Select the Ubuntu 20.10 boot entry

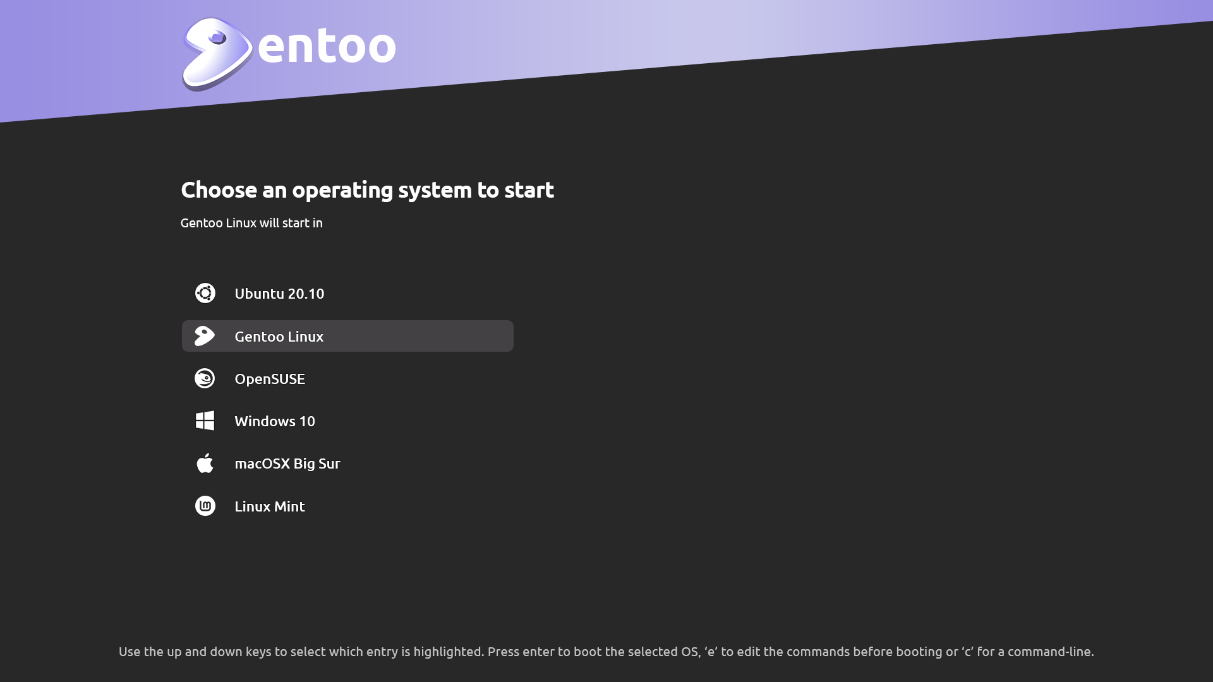[x=347, y=294]
